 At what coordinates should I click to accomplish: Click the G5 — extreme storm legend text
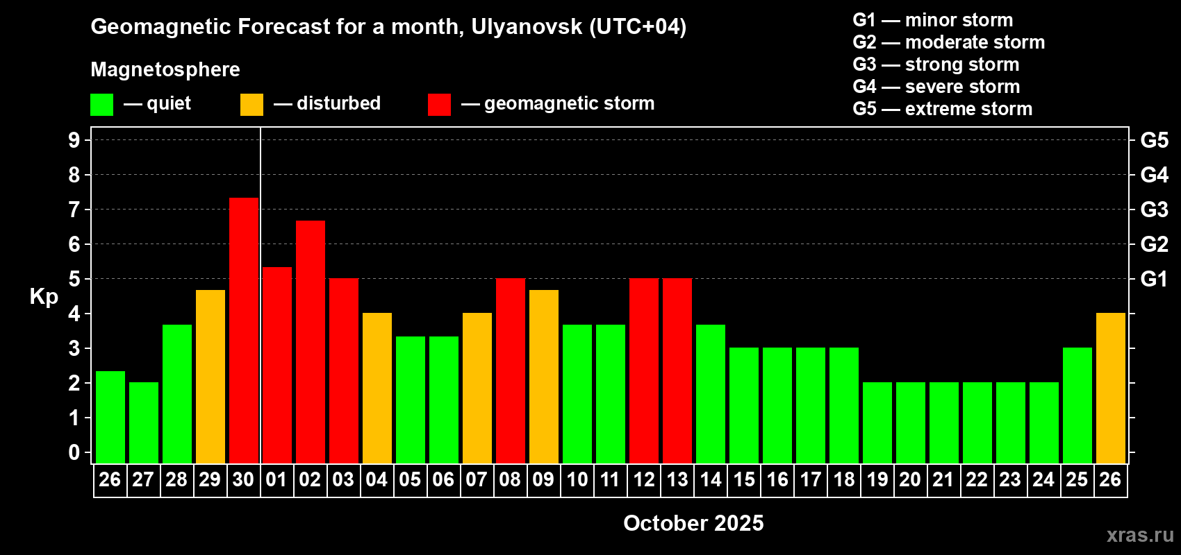(943, 109)
